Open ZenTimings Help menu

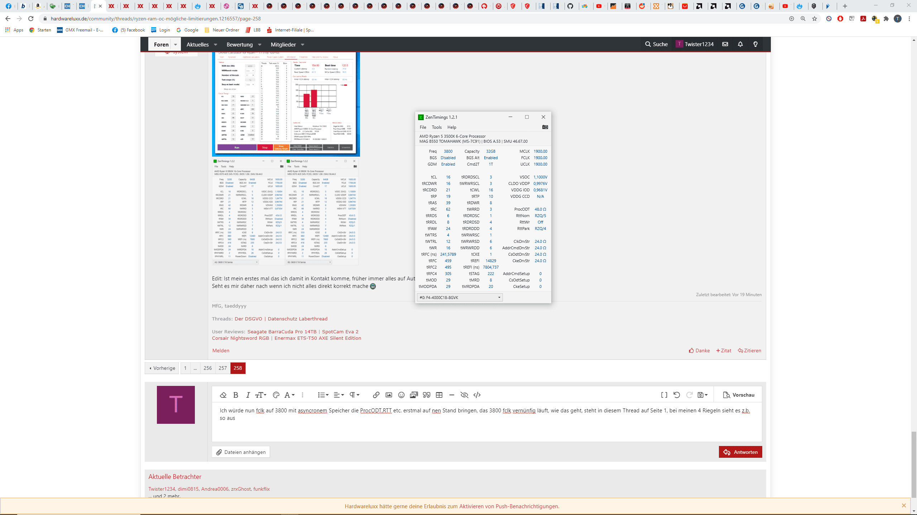click(x=452, y=127)
